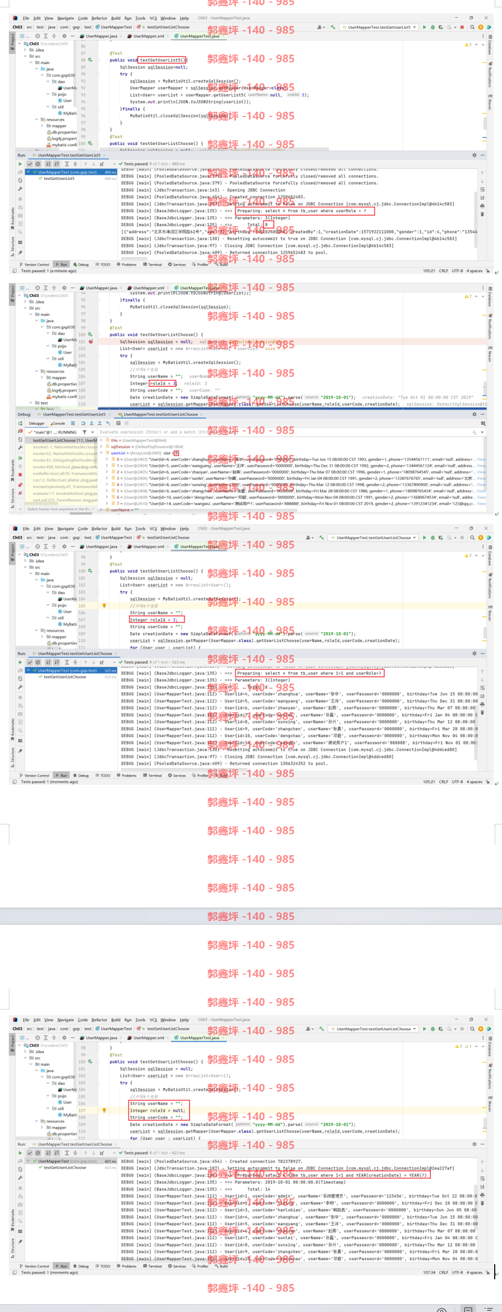Click red Stop icon in first IDE toolbar

tap(462, 27)
